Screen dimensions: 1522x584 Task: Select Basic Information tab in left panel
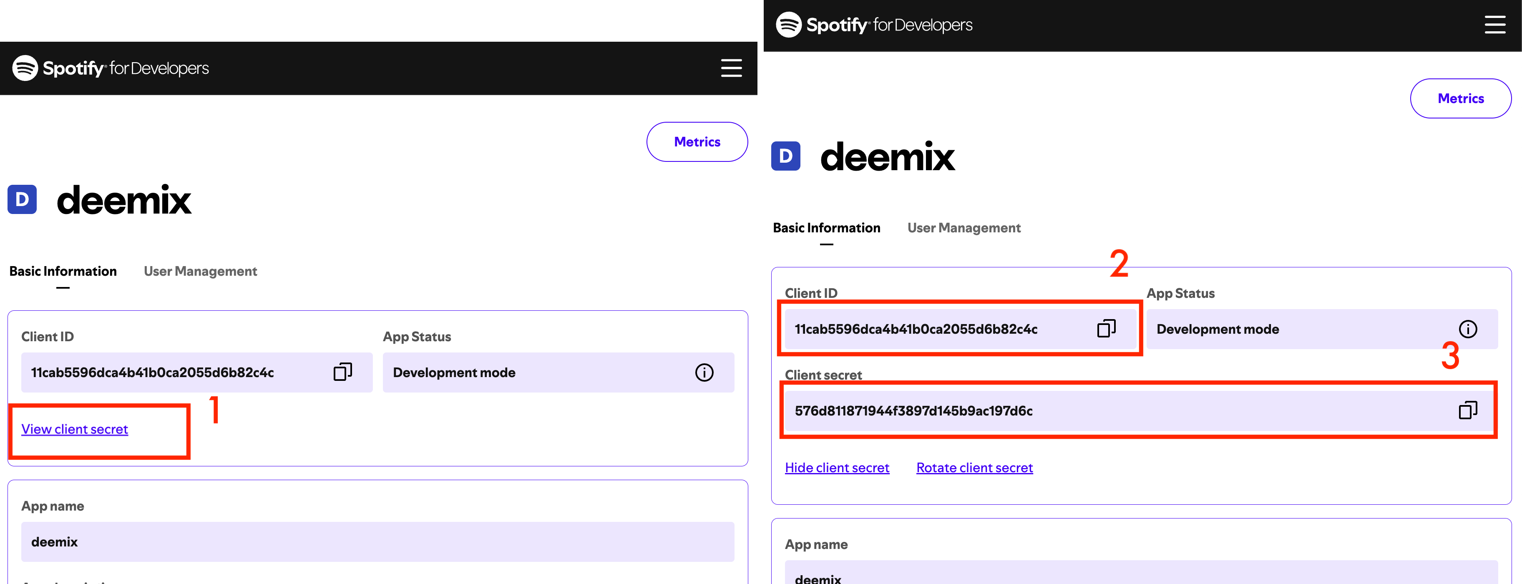click(x=63, y=271)
